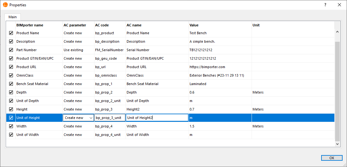Toggle the Product GTIN/EAN/UPC checkbox
This screenshot has width=347, height=167.
[11, 58]
